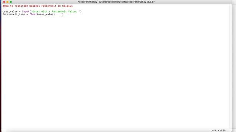Click the 'input' function call in the code
The height and width of the screenshot is (132, 236).
26,11
